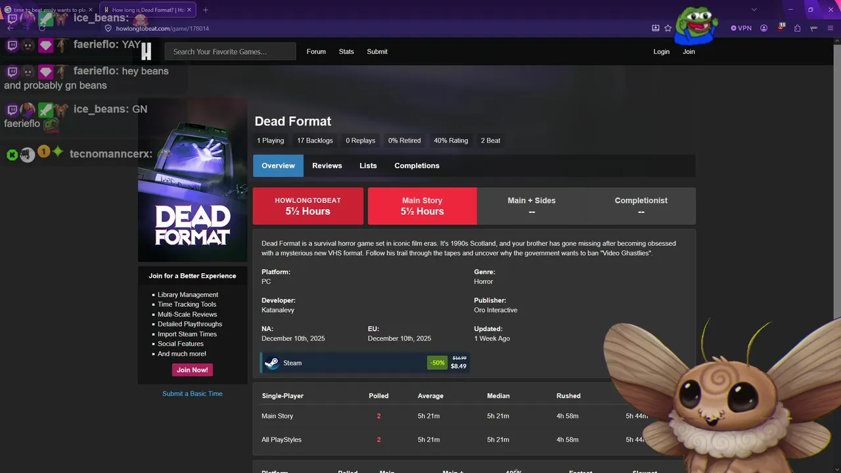Open the Forum nav link
The image size is (841, 473).
tap(316, 51)
